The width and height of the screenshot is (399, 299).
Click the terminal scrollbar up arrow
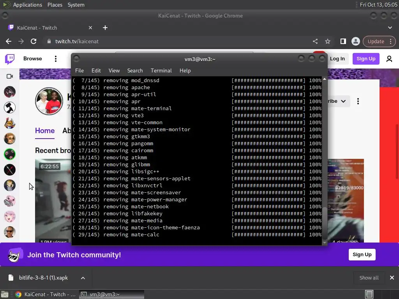tap(325, 79)
